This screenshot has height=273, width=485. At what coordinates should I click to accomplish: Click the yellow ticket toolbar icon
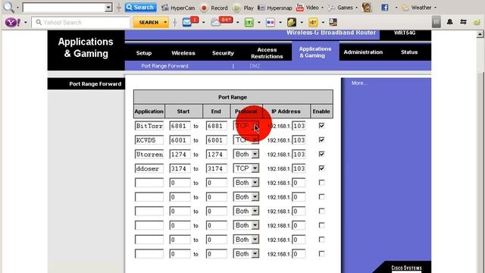tap(313, 22)
